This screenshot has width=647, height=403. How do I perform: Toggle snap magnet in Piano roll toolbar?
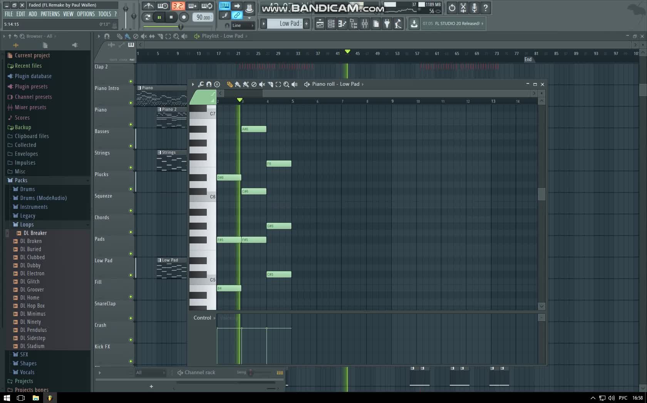coord(209,84)
